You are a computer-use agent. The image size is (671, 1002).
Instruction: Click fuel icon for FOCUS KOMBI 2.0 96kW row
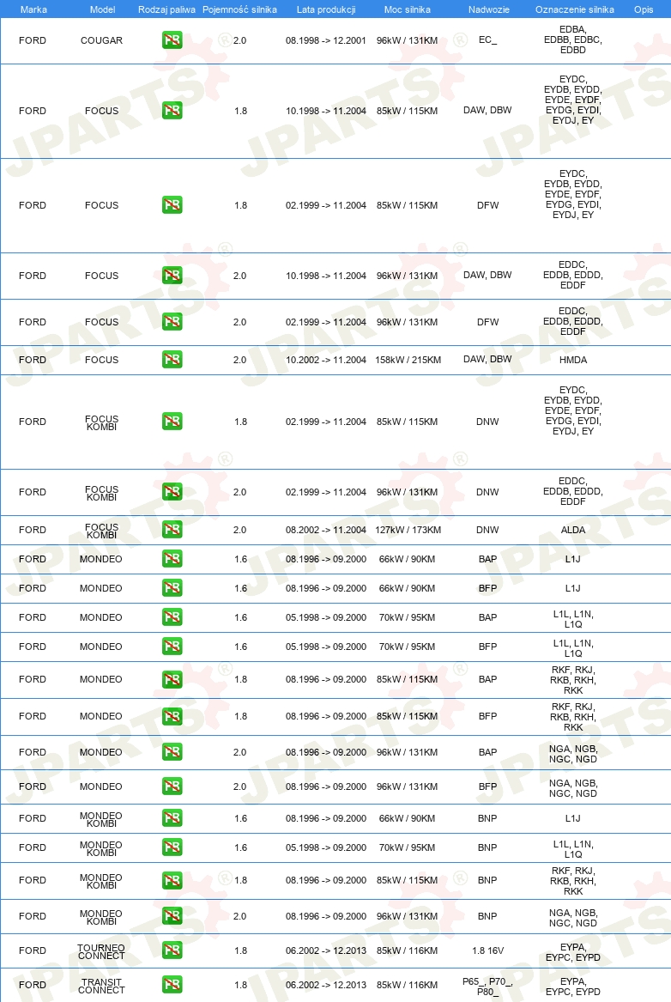click(x=172, y=491)
